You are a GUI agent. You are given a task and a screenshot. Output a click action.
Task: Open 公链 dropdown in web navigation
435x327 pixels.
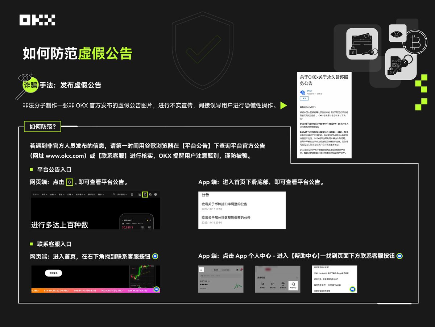click(x=70, y=195)
